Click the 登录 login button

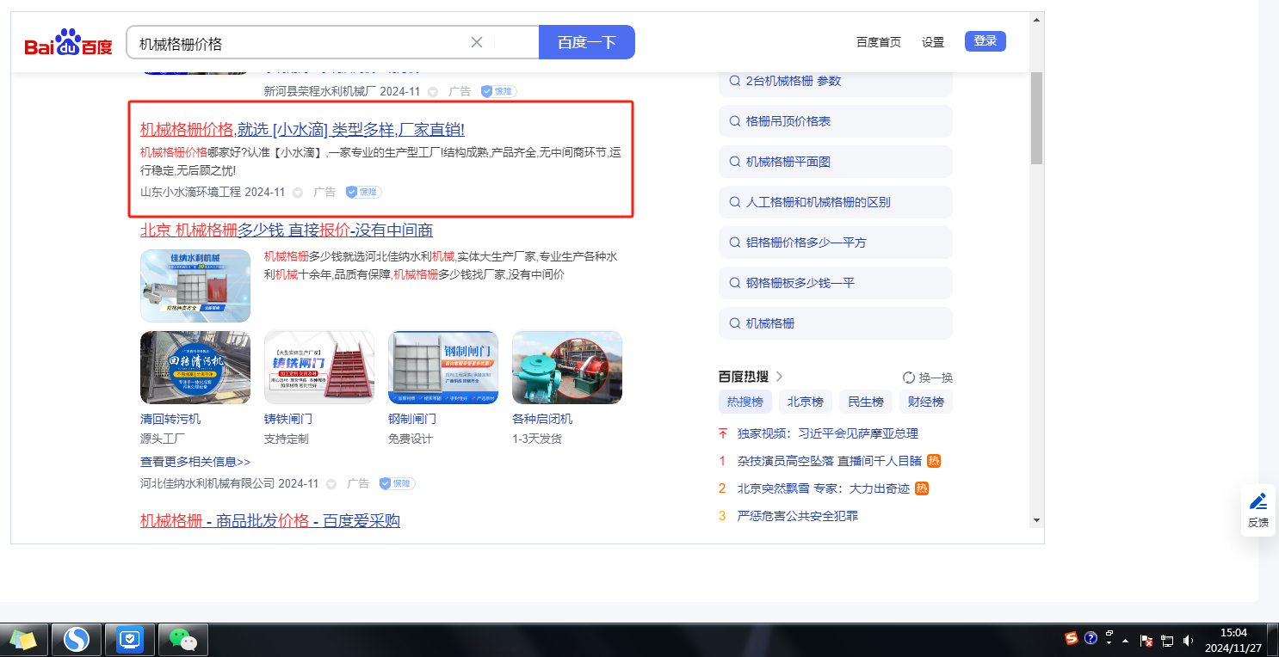[986, 41]
